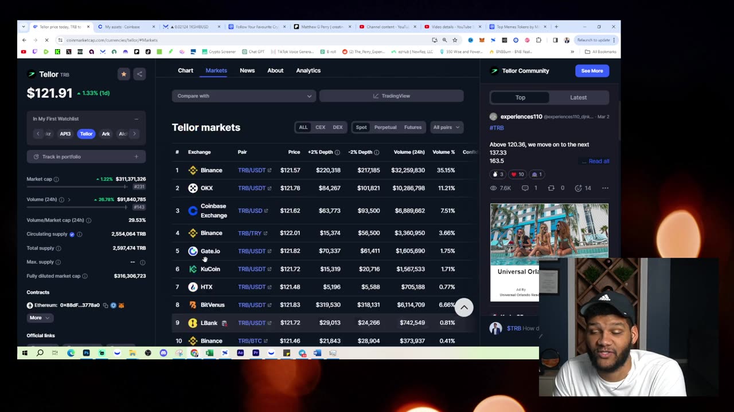The height and width of the screenshot is (412, 734).
Task: Open browser extensions puzzle icon
Action: coord(538,40)
